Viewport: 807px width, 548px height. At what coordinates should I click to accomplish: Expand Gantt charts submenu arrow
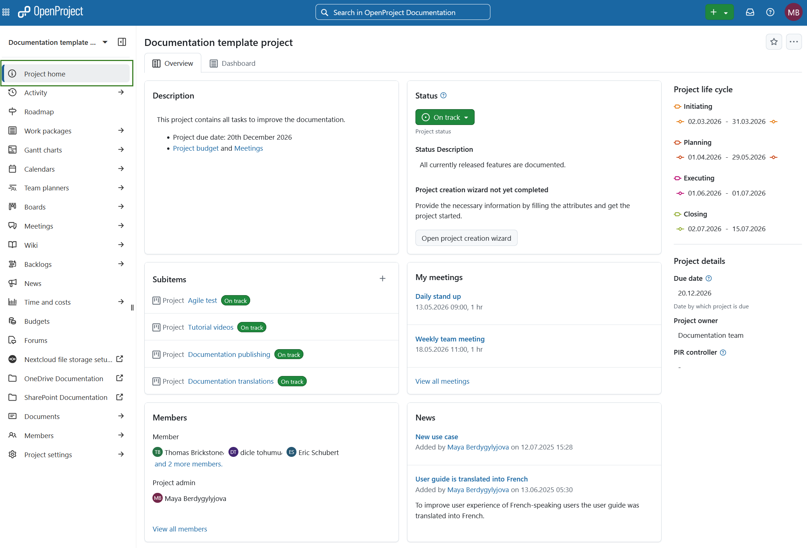[121, 150]
